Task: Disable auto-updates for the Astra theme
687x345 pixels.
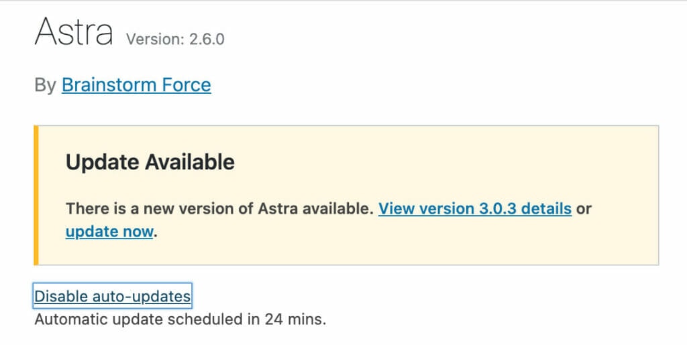Action: click(x=113, y=296)
